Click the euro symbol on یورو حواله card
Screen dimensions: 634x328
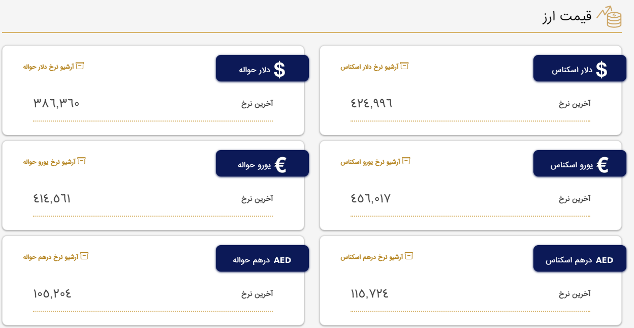tap(280, 163)
